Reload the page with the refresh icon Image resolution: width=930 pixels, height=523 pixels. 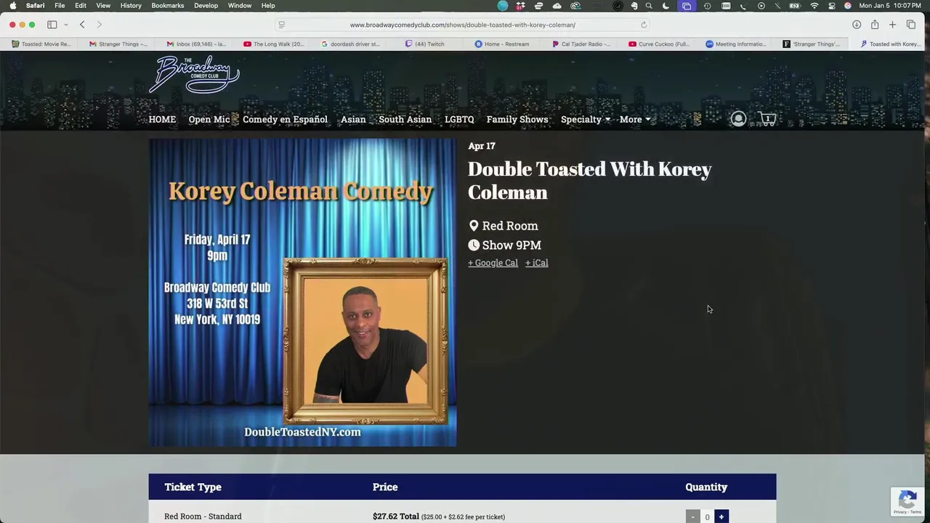click(644, 25)
